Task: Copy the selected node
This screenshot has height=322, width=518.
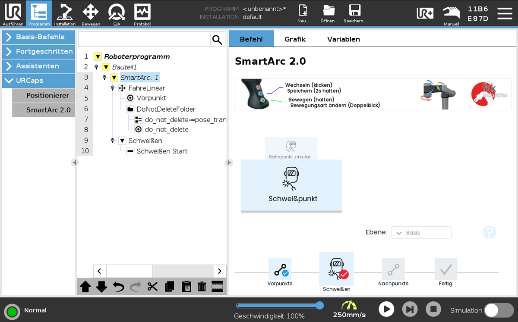Action: click(169, 287)
